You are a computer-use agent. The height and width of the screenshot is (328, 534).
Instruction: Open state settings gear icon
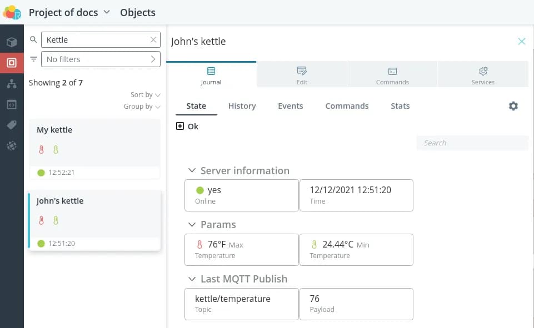point(513,106)
